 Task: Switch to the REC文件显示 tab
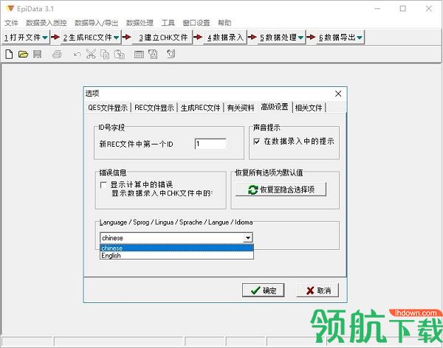(154, 108)
